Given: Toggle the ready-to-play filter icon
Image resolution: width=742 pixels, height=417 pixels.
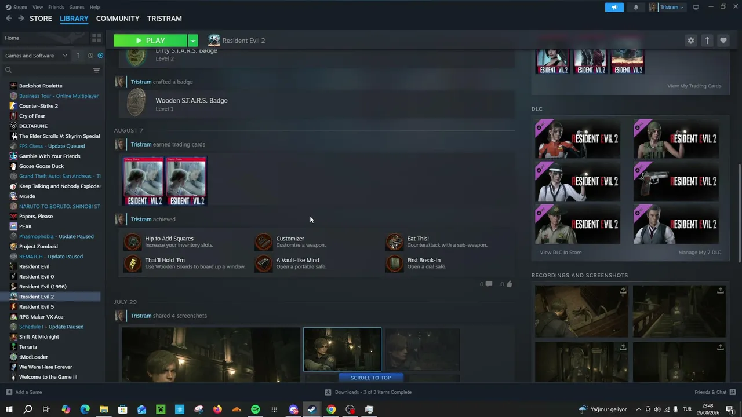Looking at the screenshot, I should point(100,56).
